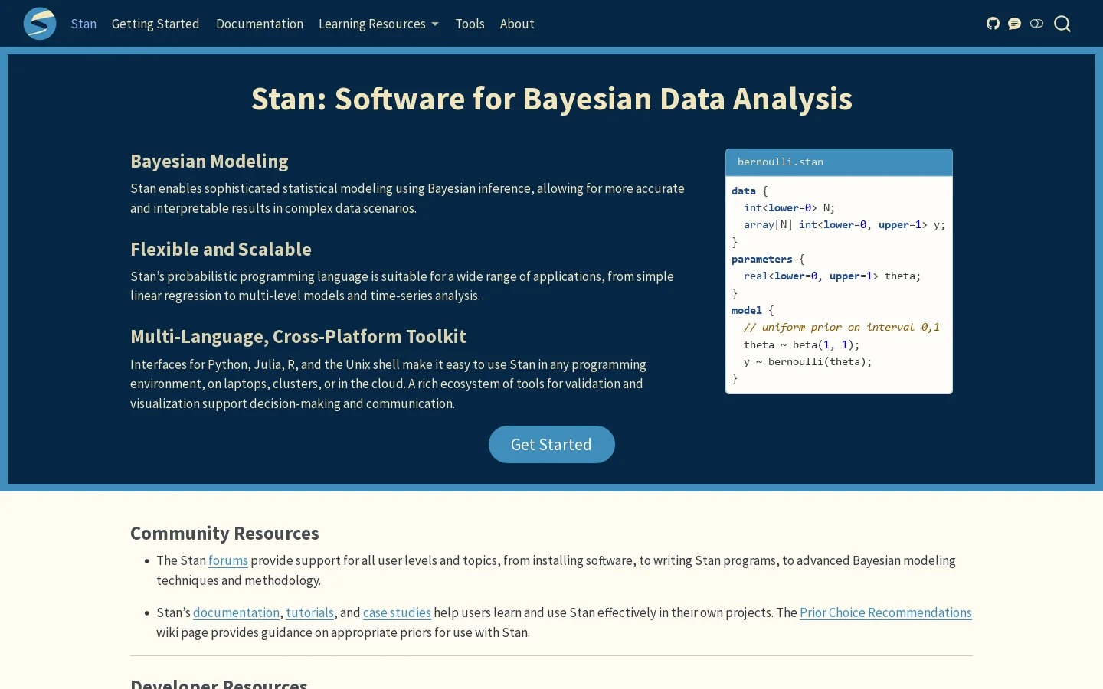1103x689 pixels.
Task: Open the search magnifier icon
Action: [x=1062, y=24]
